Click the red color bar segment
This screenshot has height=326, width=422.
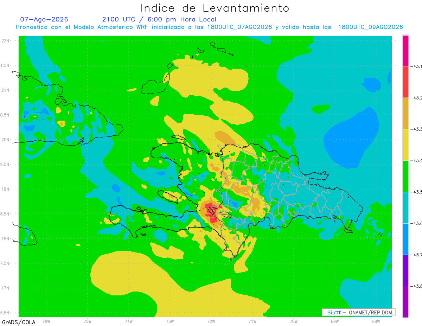[x=405, y=82]
